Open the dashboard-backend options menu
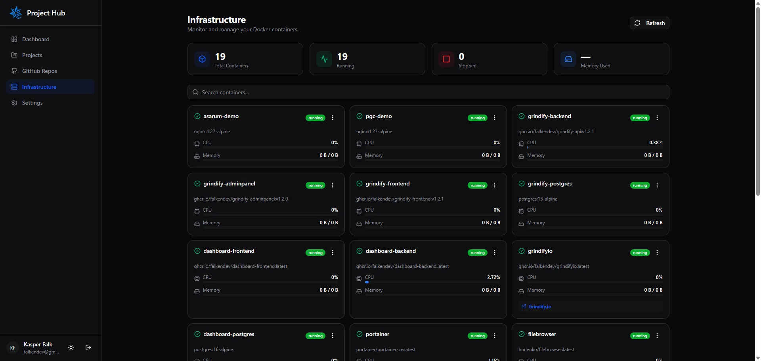 point(495,252)
